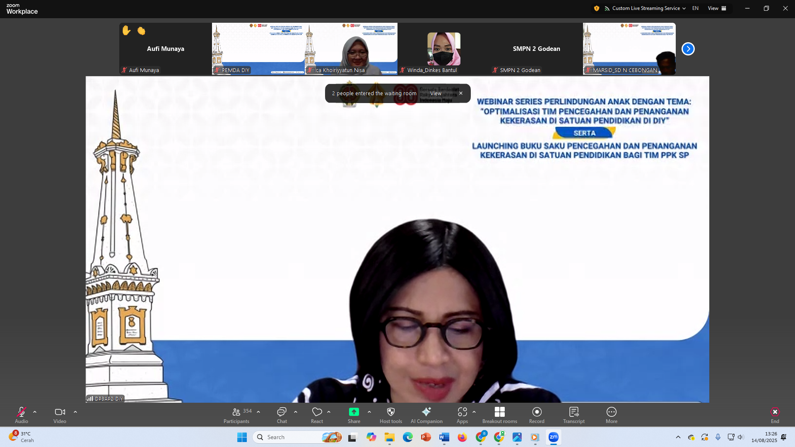Expand the audio options arrow
The image size is (795, 447).
click(35, 412)
